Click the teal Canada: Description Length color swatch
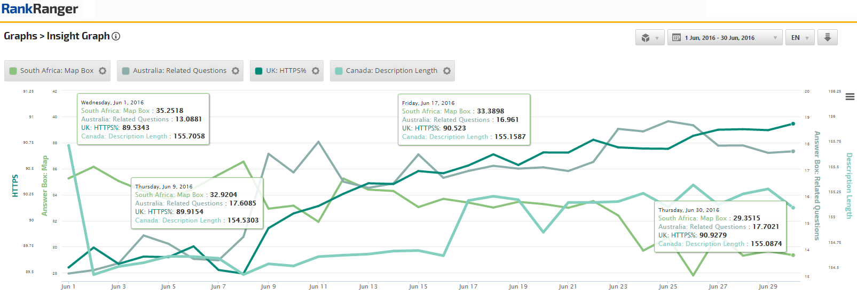 [x=339, y=71]
